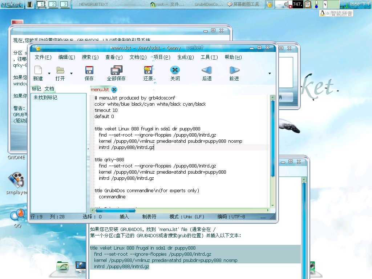The image size is (372, 279).
Task: Click the muted volume speaker tray icon
Action: point(287,4)
